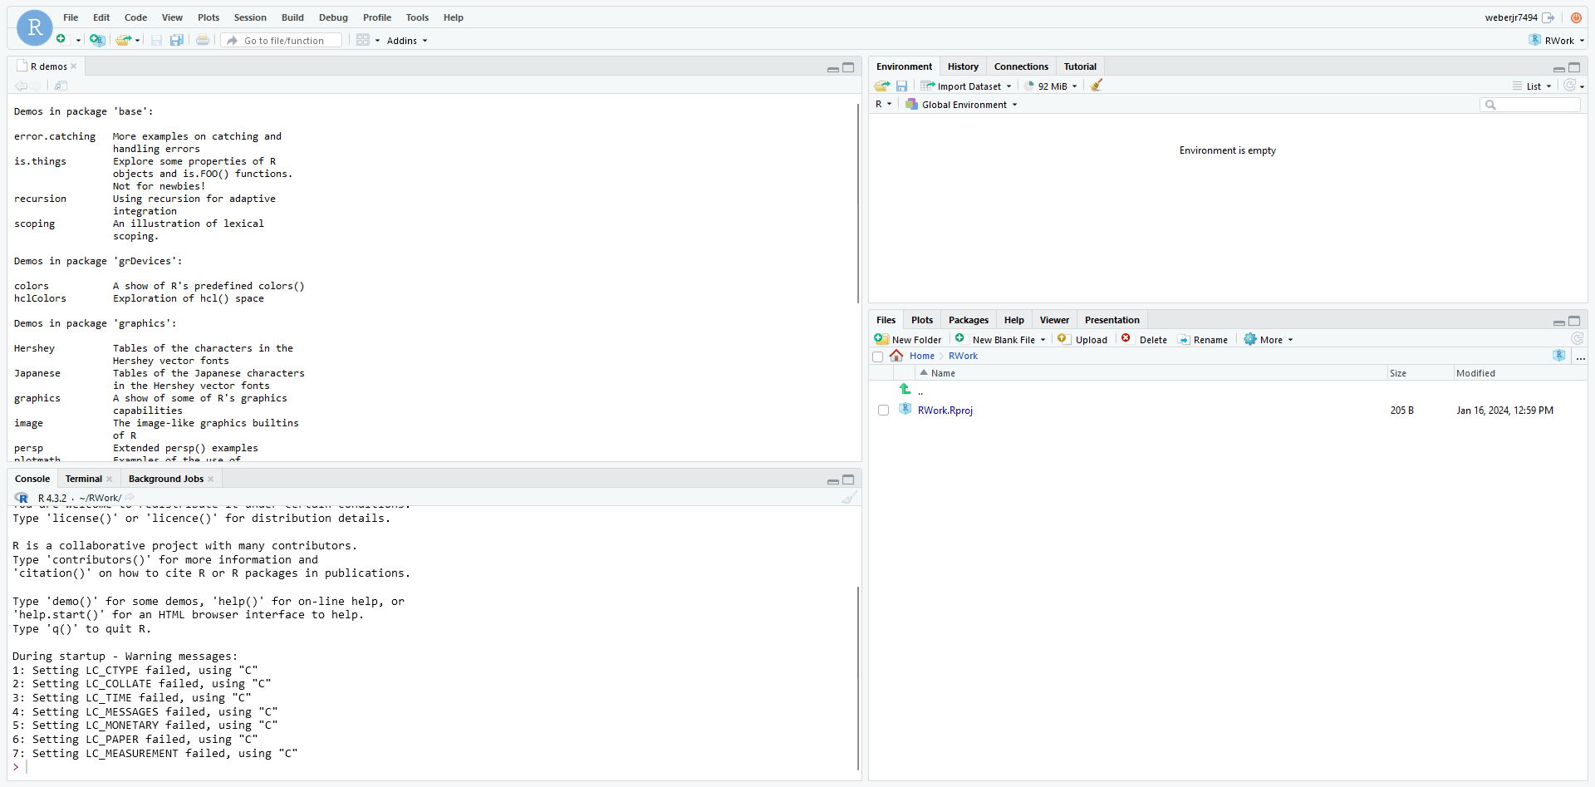Screen dimensions: 1595x787
Task: Delete the selected file
Action: click(x=1145, y=339)
